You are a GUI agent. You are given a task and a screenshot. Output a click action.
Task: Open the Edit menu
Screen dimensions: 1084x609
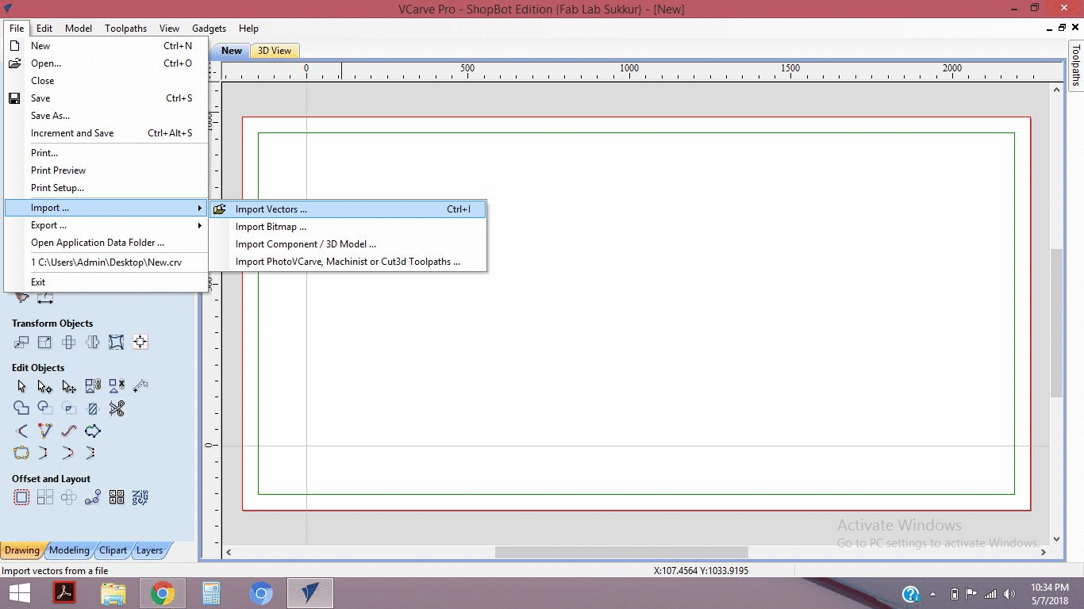tap(44, 29)
